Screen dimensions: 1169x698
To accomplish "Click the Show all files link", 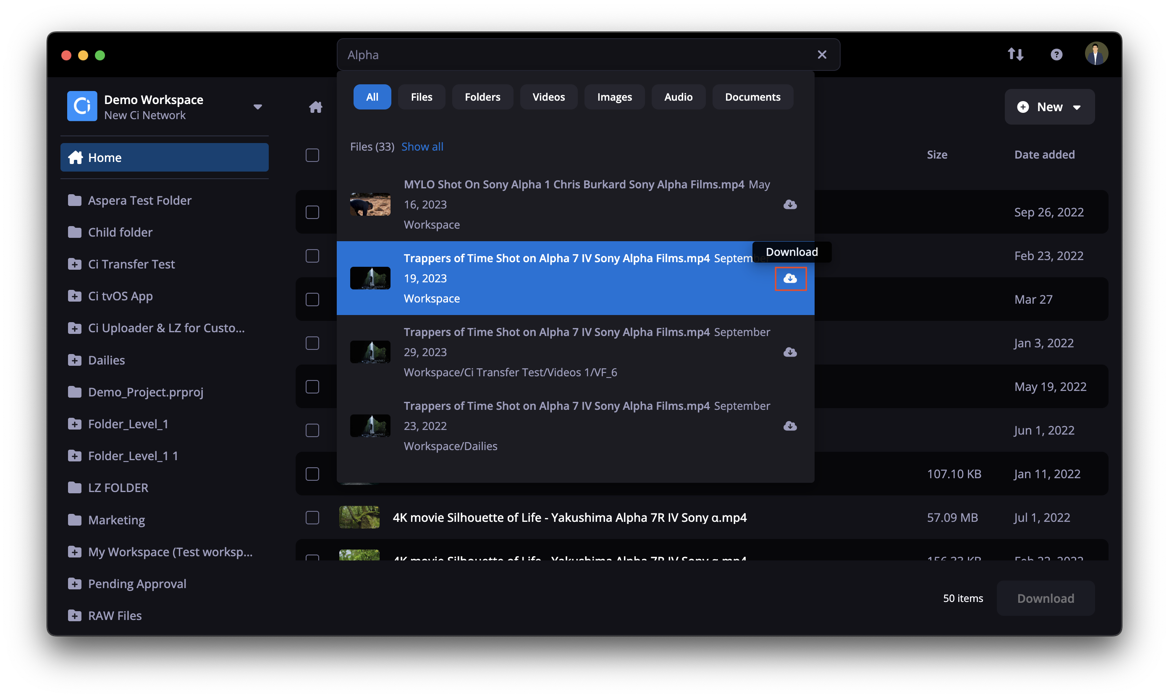I will click(422, 147).
